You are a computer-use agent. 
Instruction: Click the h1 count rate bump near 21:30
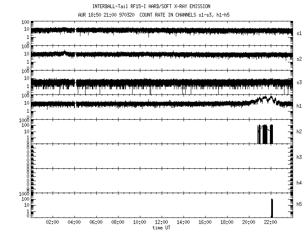(x=265, y=100)
